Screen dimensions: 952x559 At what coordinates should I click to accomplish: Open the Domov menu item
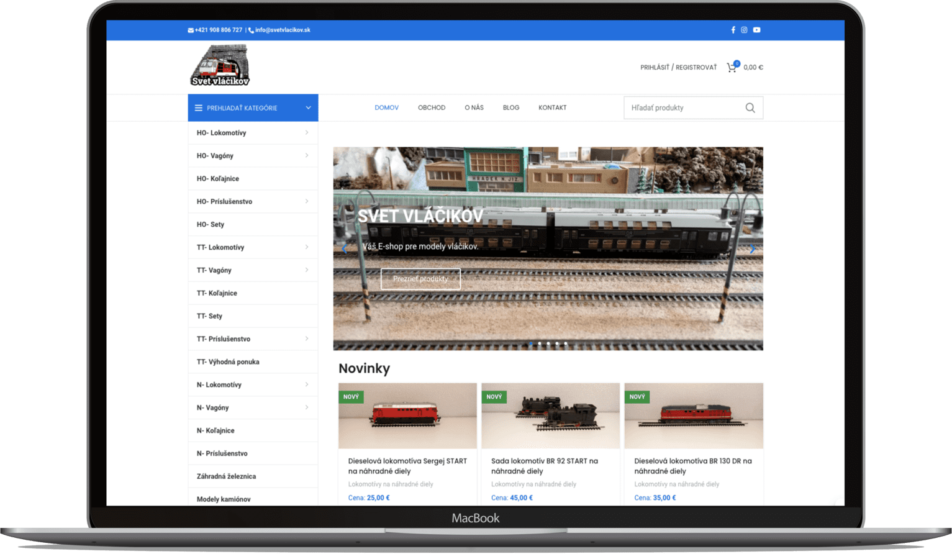386,108
